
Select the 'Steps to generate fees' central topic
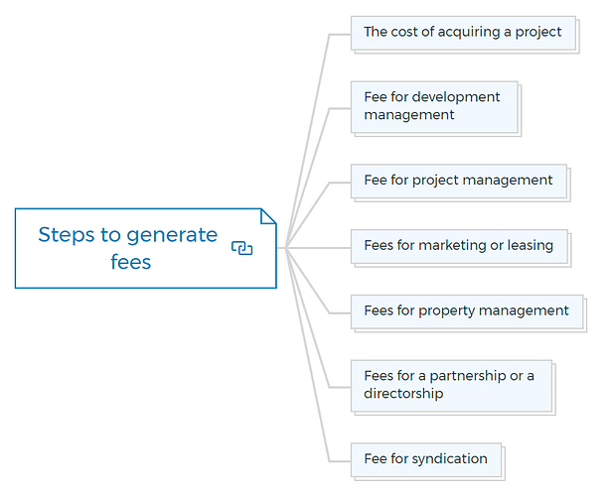pyautogui.click(x=146, y=248)
